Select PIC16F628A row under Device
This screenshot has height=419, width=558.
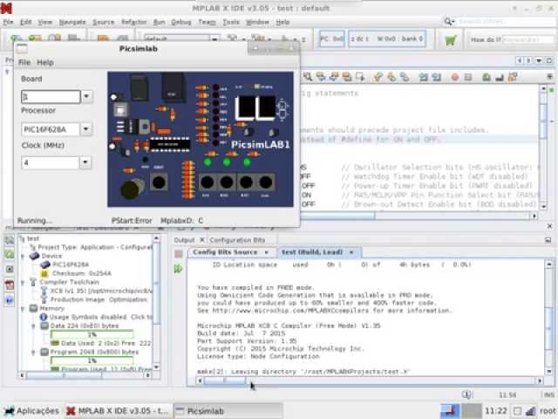click(x=71, y=264)
